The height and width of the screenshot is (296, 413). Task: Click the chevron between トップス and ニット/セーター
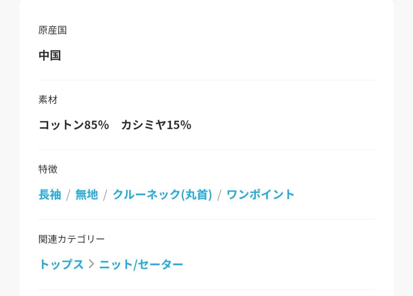pyautogui.click(x=91, y=264)
